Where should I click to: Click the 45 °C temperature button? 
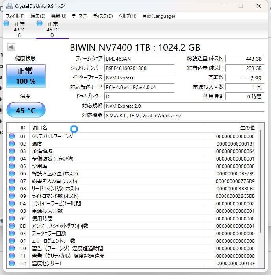pos(26,110)
